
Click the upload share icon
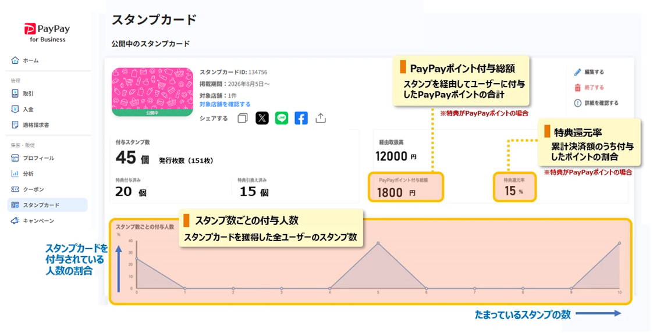tap(321, 119)
